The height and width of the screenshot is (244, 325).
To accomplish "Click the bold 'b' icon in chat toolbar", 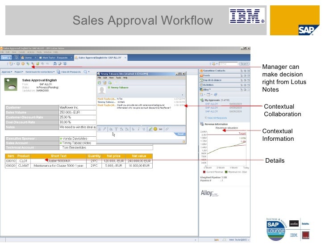I will point(133,129).
